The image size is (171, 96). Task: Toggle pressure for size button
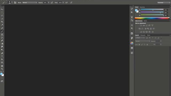(x=71, y=3)
